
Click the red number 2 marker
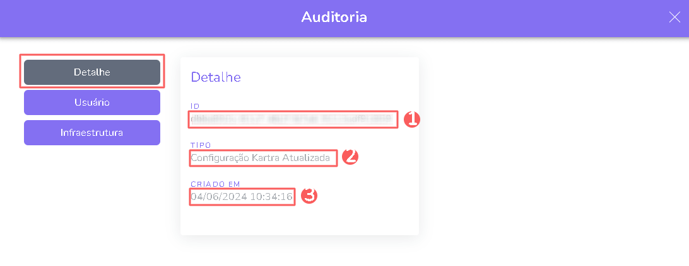coord(350,157)
